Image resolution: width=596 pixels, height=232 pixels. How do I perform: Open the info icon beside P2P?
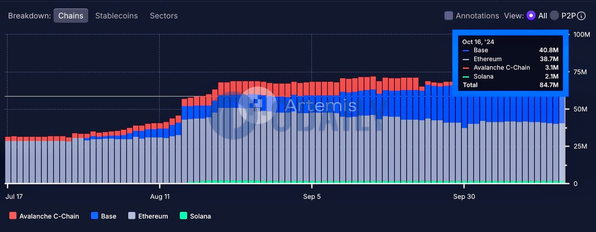coord(581,16)
